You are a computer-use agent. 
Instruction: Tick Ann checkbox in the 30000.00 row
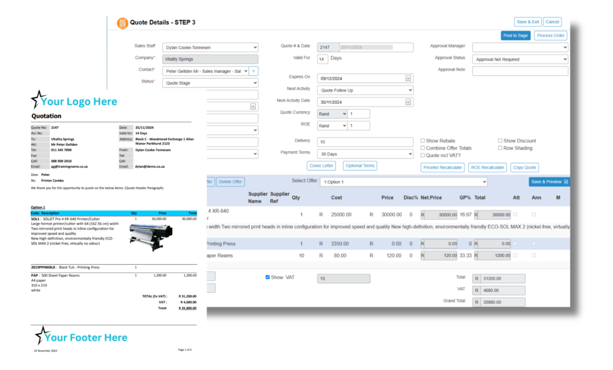tap(533, 214)
